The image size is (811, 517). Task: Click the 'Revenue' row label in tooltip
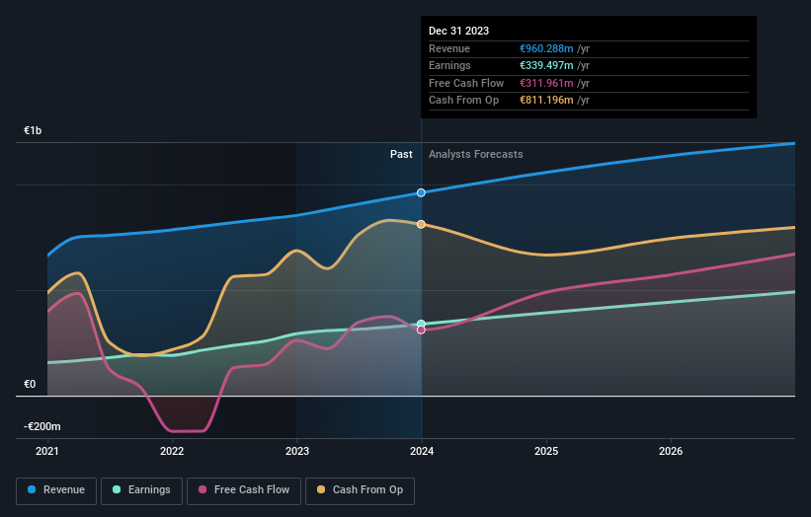(x=448, y=48)
